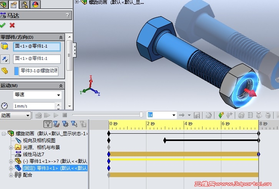Click the Calculate motion study icon

click(x=38, y=115)
